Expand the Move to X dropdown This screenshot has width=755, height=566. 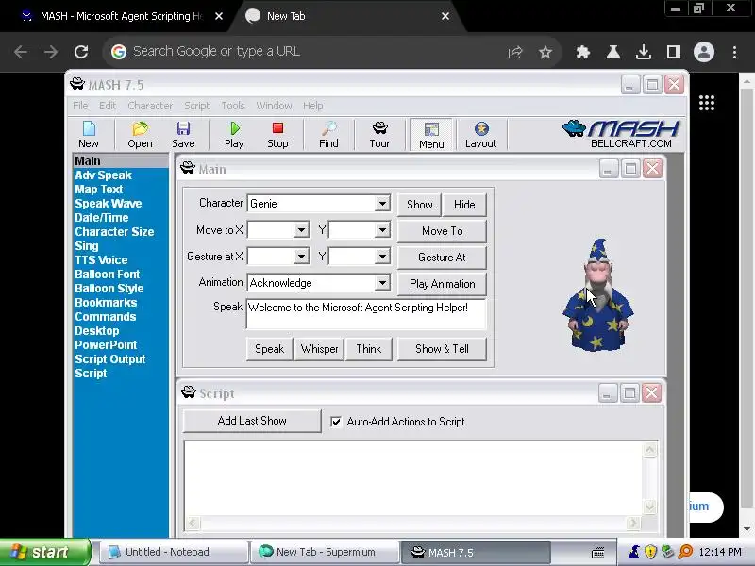pyautogui.click(x=301, y=230)
